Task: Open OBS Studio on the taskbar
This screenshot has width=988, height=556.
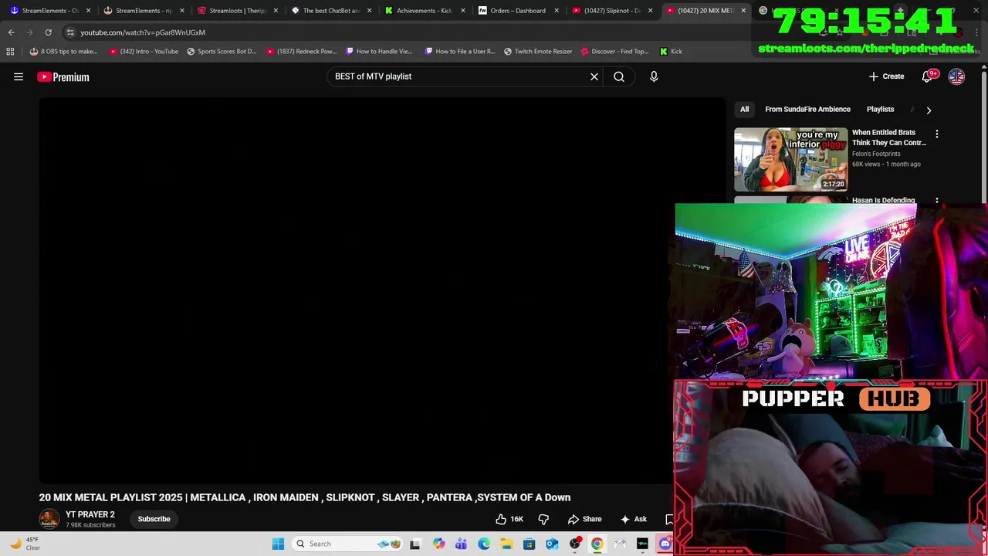Action: point(574,544)
